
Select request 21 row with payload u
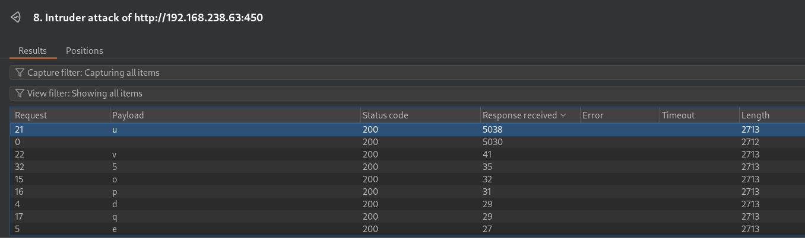[x=407, y=129]
